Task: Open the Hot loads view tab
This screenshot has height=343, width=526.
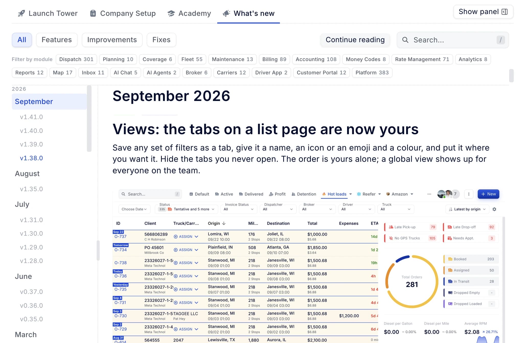Action: (x=334, y=194)
